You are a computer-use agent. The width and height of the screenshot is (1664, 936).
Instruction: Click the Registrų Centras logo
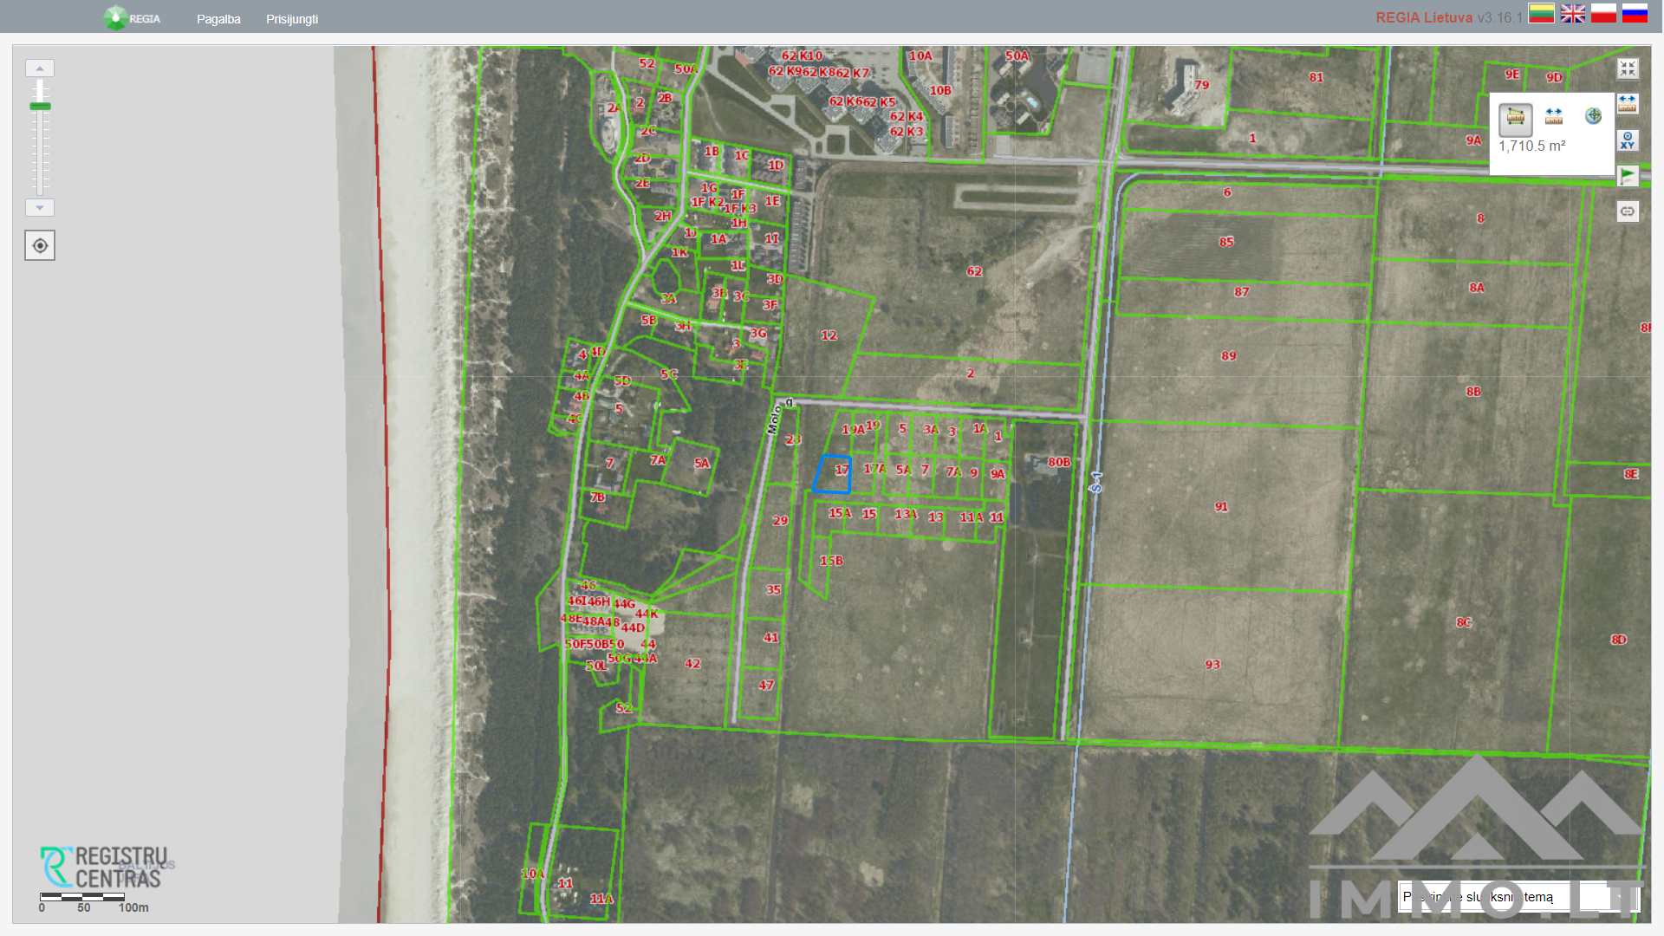pos(105,868)
